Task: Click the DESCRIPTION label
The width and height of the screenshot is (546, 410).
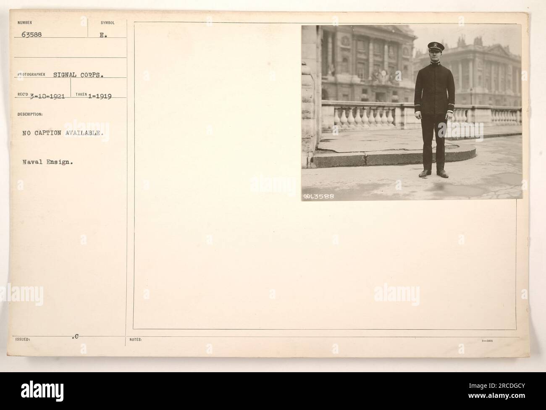Action: click(x=30, y=113)
